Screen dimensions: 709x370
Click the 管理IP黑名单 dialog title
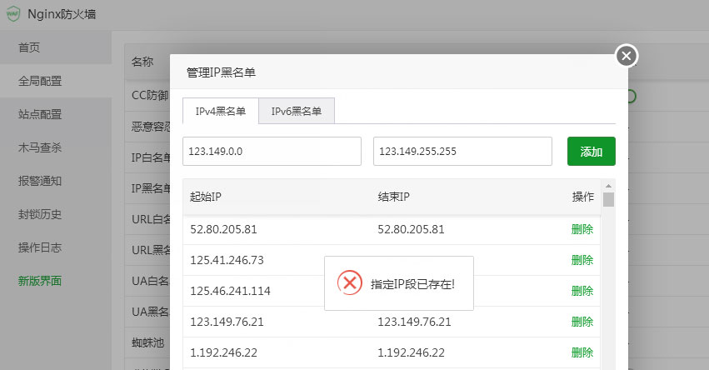tap(221, 72)
